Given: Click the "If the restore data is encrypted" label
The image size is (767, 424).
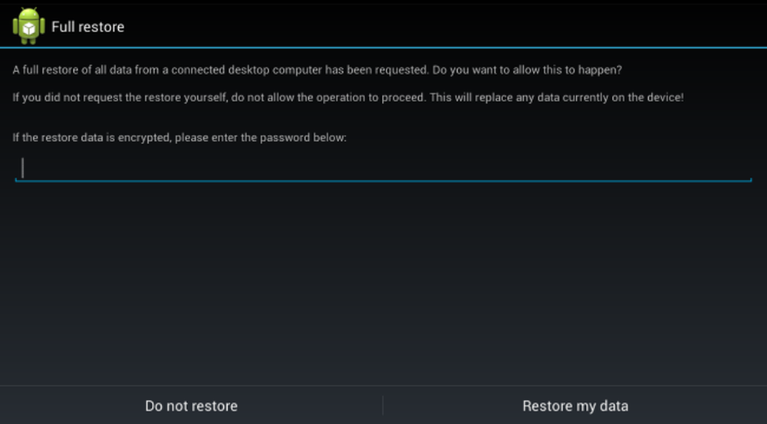Looking at the screenshot, I should click(179, 137).
